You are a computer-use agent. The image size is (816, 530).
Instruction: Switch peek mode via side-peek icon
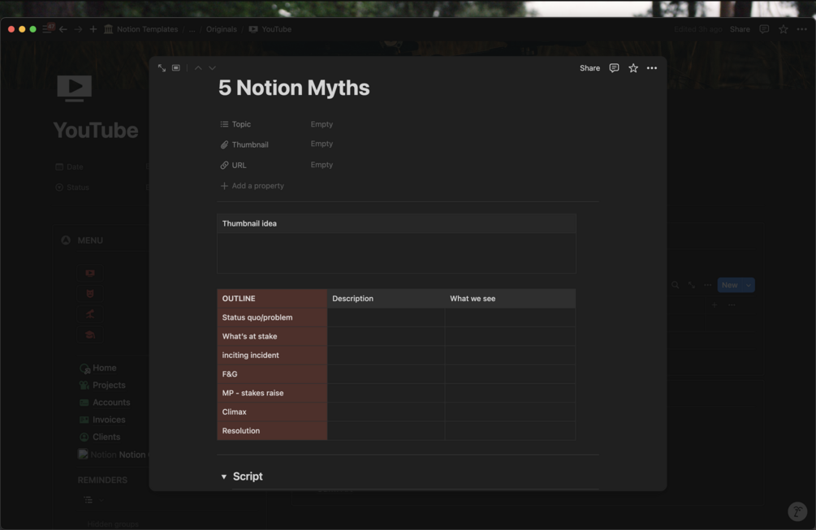(x=176, y=68)
